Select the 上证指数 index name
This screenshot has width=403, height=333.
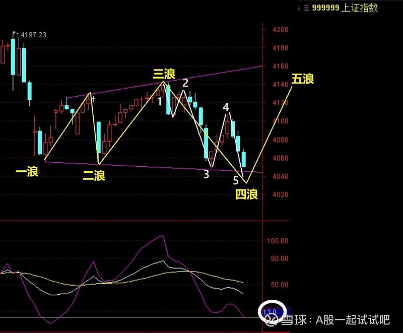tap(360, 8)
